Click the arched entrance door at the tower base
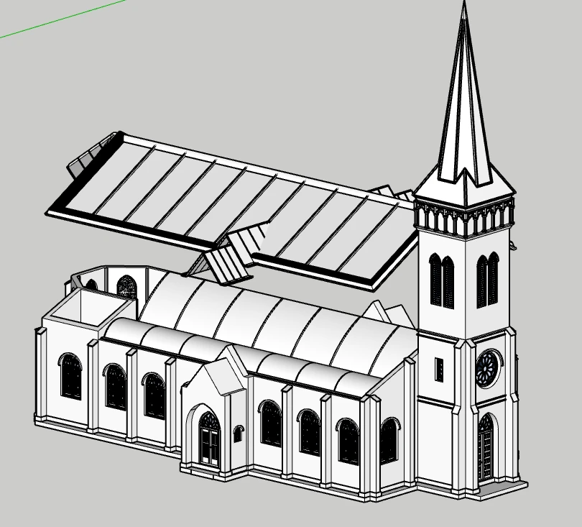 [486, 449]
